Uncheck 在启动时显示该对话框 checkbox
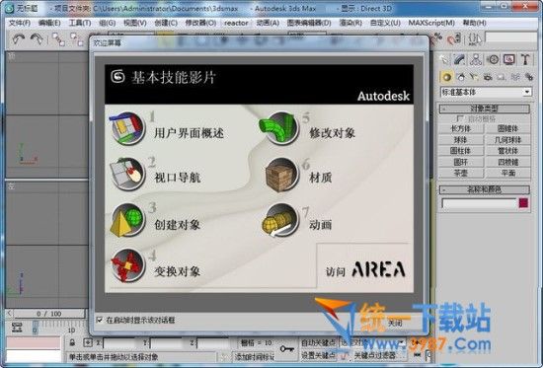This screenshot has height=368, width=543. 100,320
